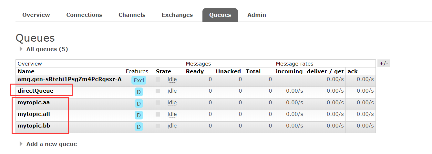Open the amq.gen-sRtehi1PsgZm4PcRqsxr-A queue
Screen dimensions: 432x154
point(70,79)
